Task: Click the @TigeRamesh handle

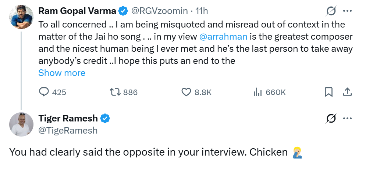Action: (x=68, y=130)
